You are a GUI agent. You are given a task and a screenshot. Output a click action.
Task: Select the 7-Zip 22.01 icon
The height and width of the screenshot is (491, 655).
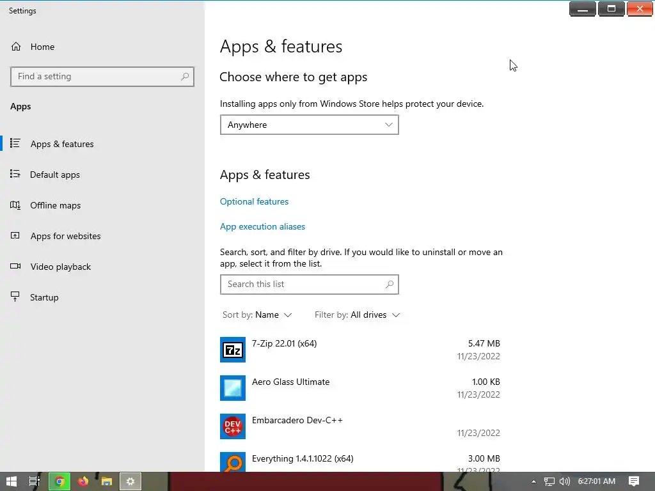(233, 350)
